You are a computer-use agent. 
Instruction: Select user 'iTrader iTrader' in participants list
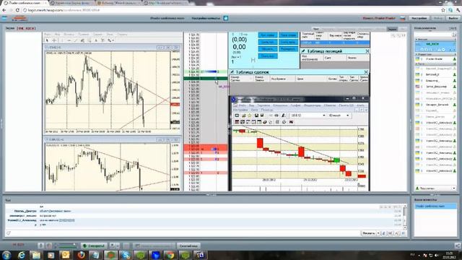click(x=435, y=59)
